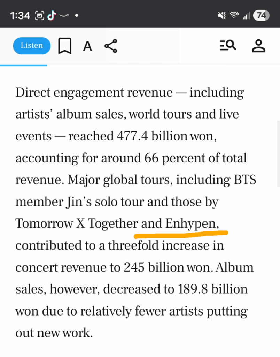Tap the cellular signal bars icon
The height and width of the screenshot is (357, 280).
246,16
